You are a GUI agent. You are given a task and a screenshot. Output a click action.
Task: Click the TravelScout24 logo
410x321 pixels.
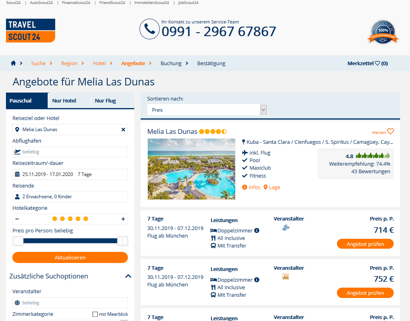coord(31,31)
